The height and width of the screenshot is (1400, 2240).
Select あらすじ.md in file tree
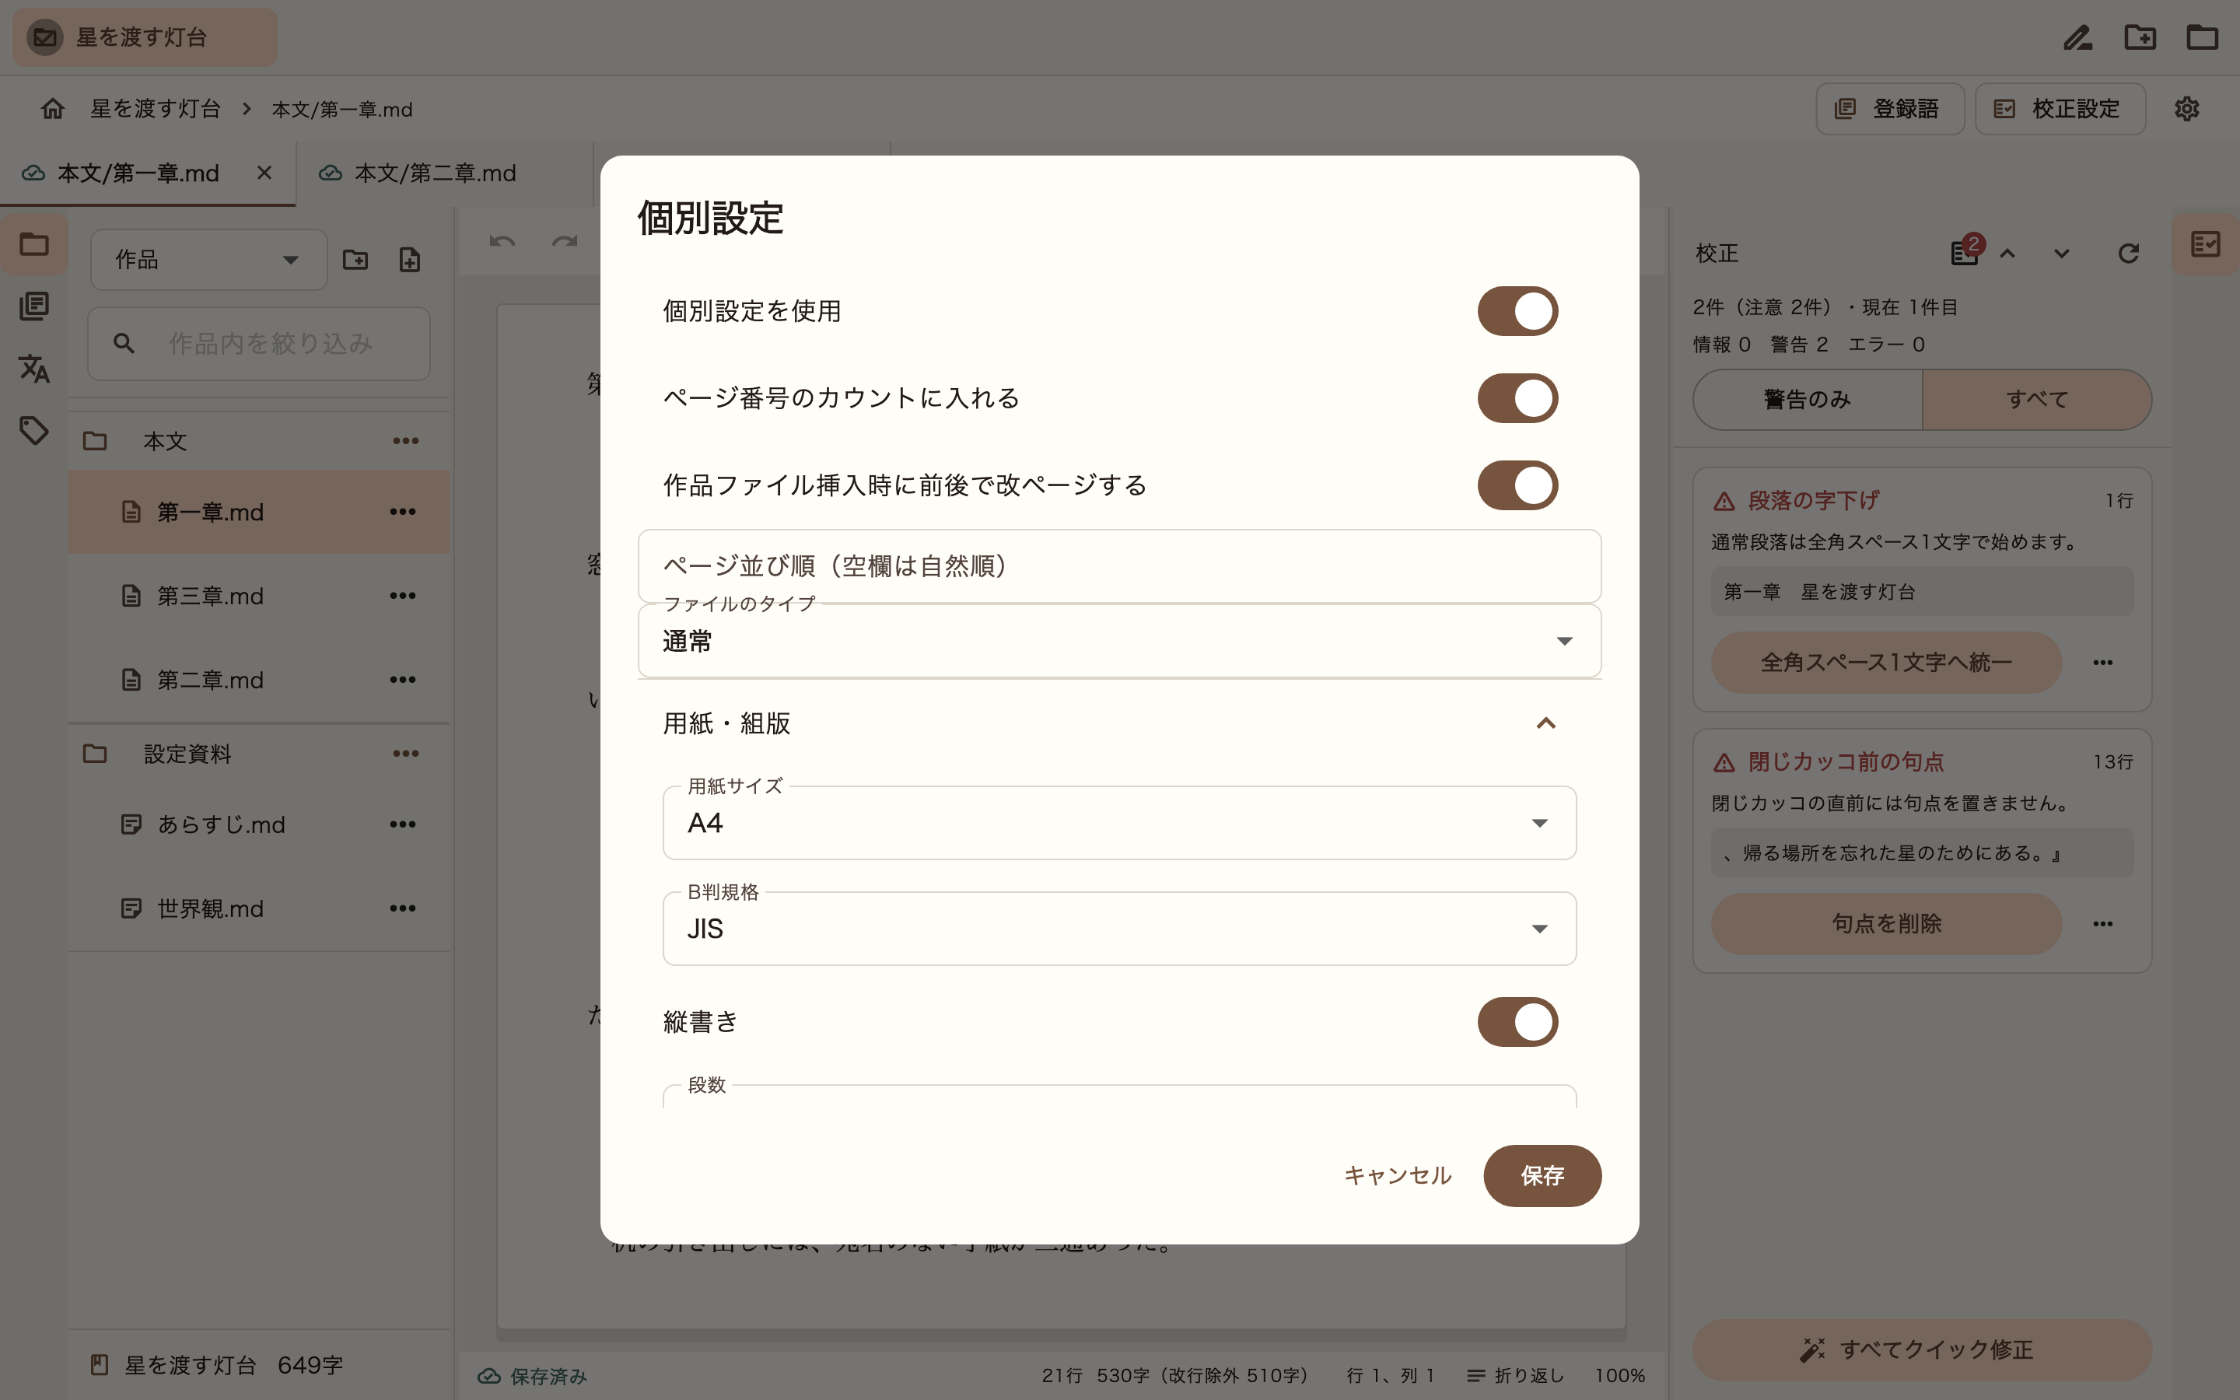click(x=259, y=824)
